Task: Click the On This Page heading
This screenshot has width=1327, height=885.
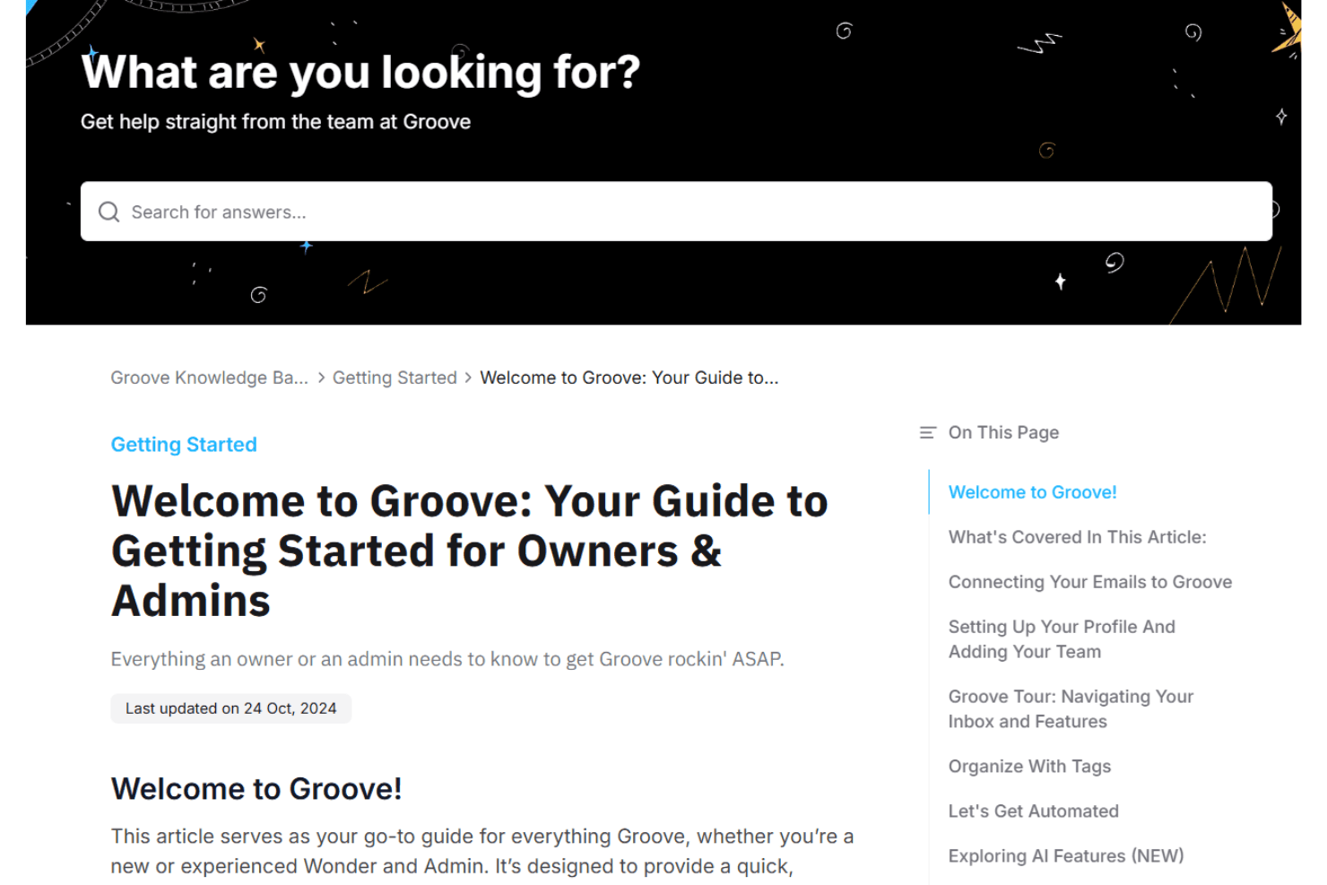Action: pyautogui.click(x=1003, y=432)
